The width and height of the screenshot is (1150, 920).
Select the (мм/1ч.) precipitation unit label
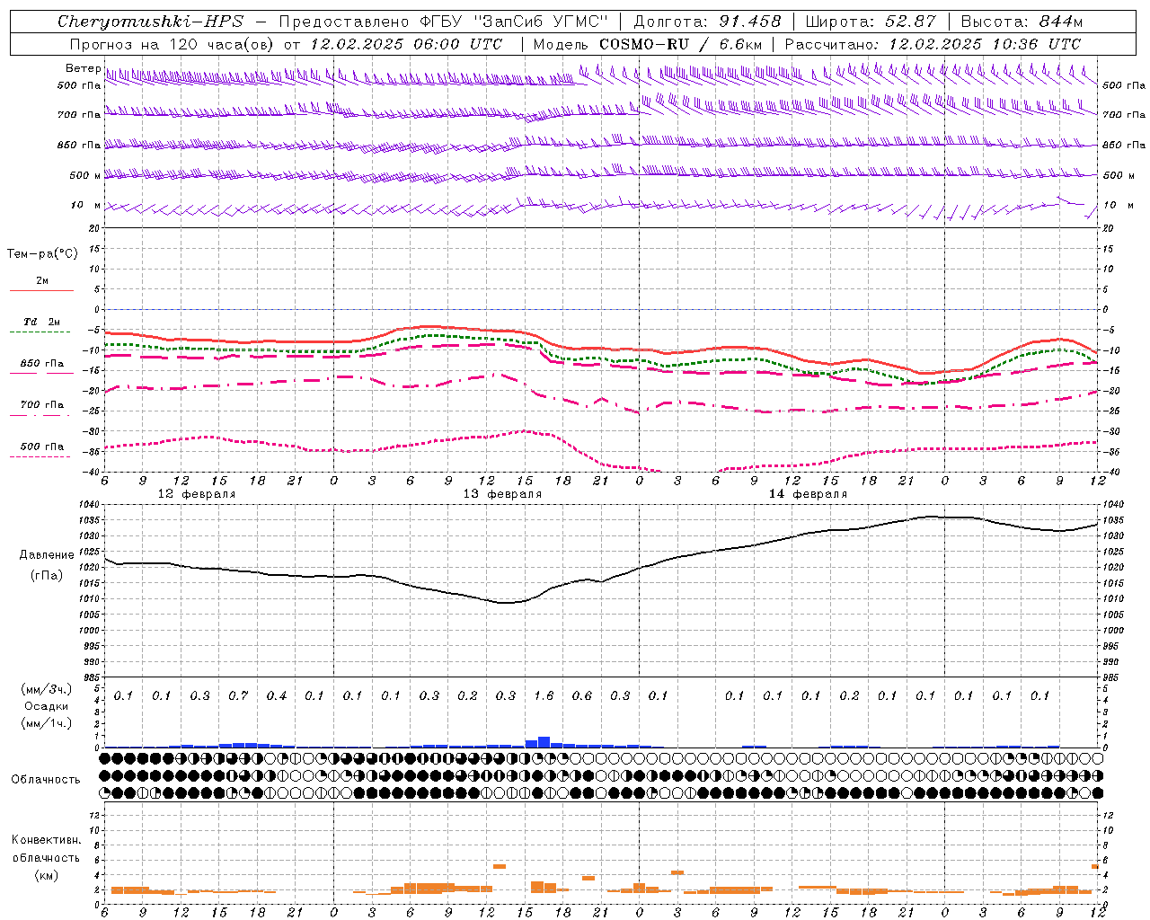coord(45,723)
